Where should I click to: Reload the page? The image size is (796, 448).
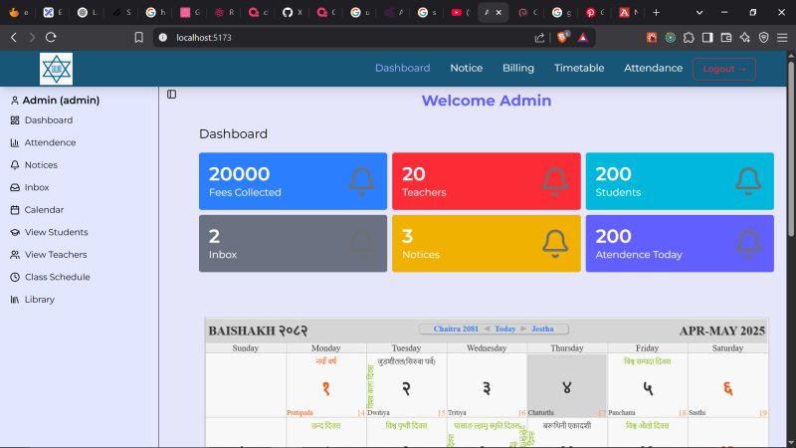point(51,38)
